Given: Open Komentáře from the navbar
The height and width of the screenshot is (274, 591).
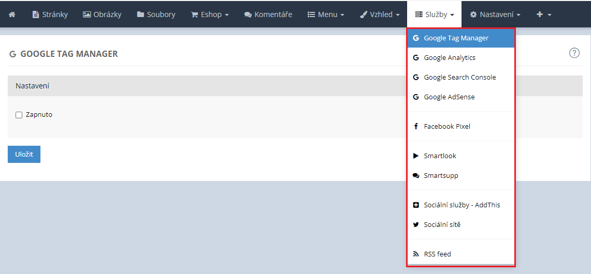Looking at the screenshot, I should (268, 14).
